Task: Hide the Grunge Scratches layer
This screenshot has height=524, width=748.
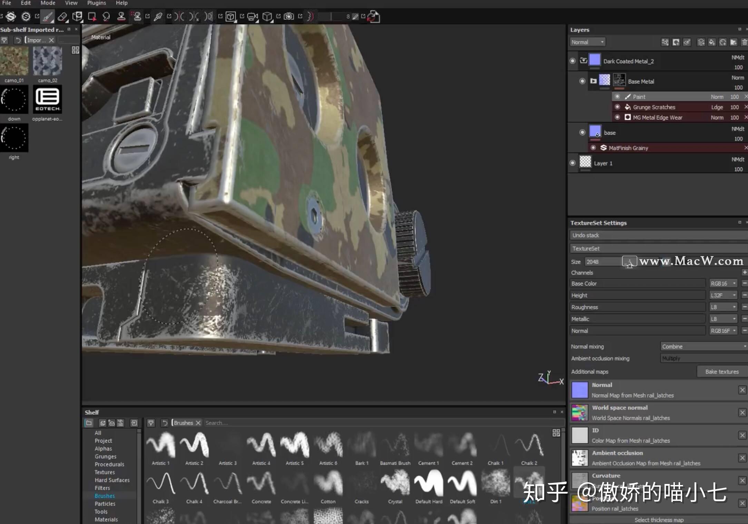Action: 618,107
